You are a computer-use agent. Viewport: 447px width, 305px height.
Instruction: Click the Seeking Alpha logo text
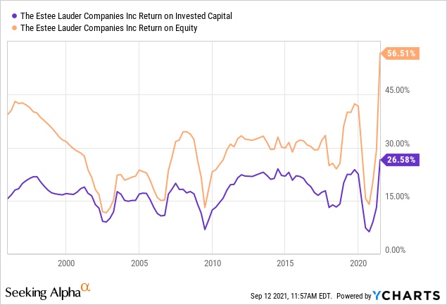click(42, 291)
